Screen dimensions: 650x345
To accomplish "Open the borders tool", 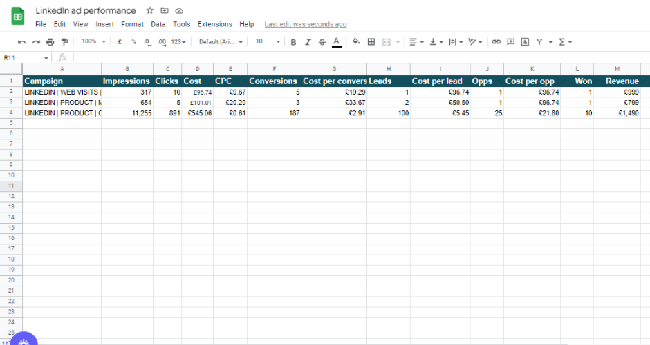I will (x=371, y=42).
